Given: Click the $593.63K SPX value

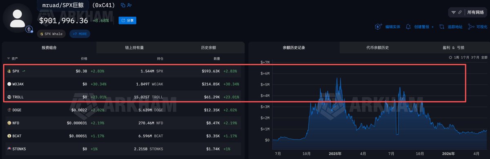Looking at the screenshot, I should 211,71.
